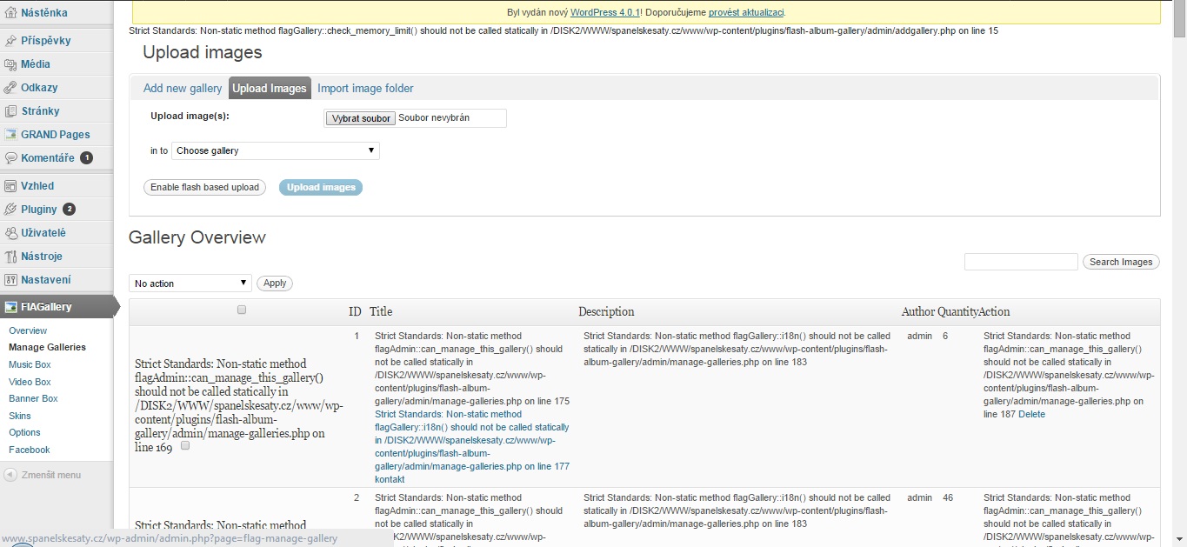This screenshot has width=1187, height=547.
Task: Check the checkbox for gallery ID 1
Action: pos(185,445)
